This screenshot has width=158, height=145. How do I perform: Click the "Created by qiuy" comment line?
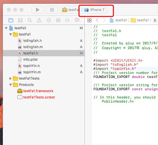[126, 43]
